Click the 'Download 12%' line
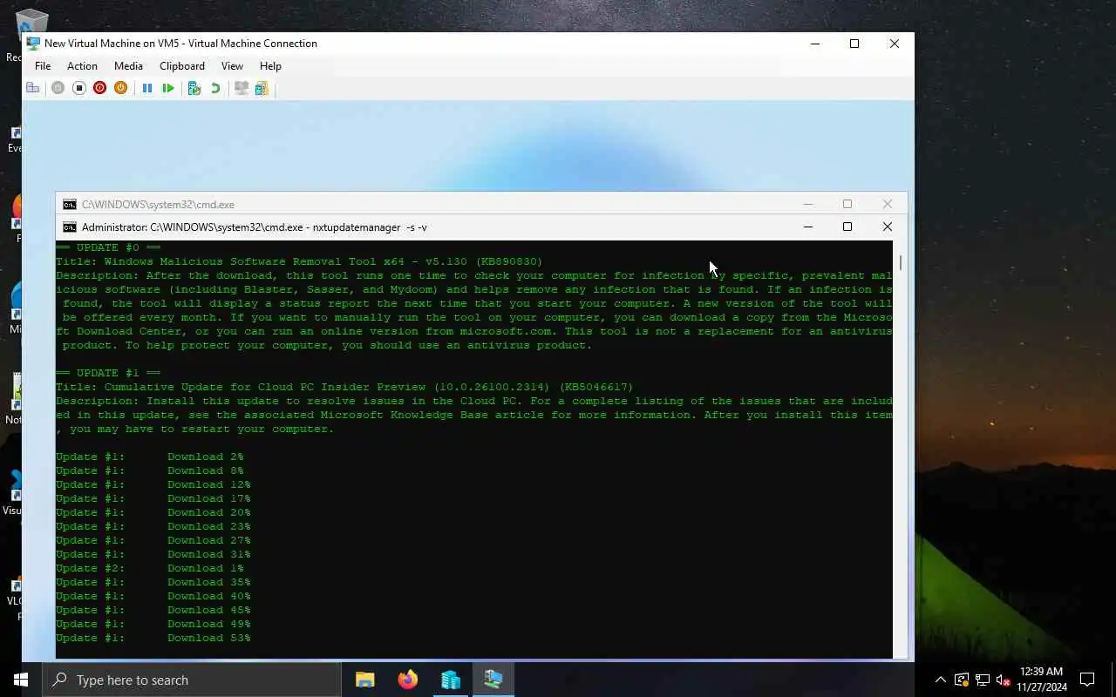 (x=153, y=484)
